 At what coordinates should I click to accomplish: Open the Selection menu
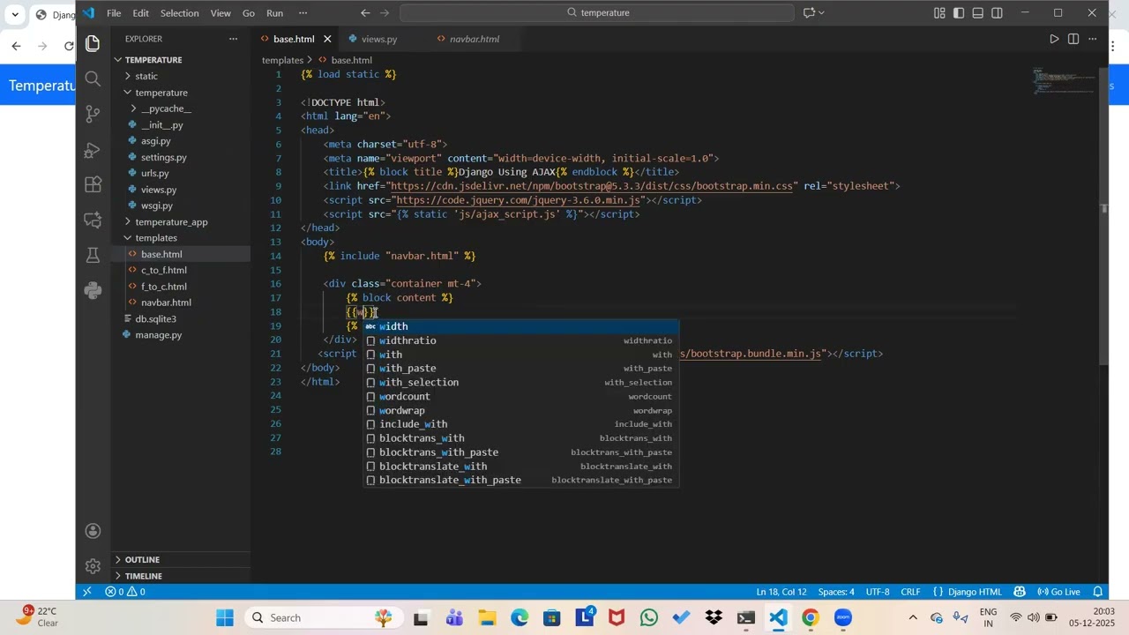click(179, 13)
